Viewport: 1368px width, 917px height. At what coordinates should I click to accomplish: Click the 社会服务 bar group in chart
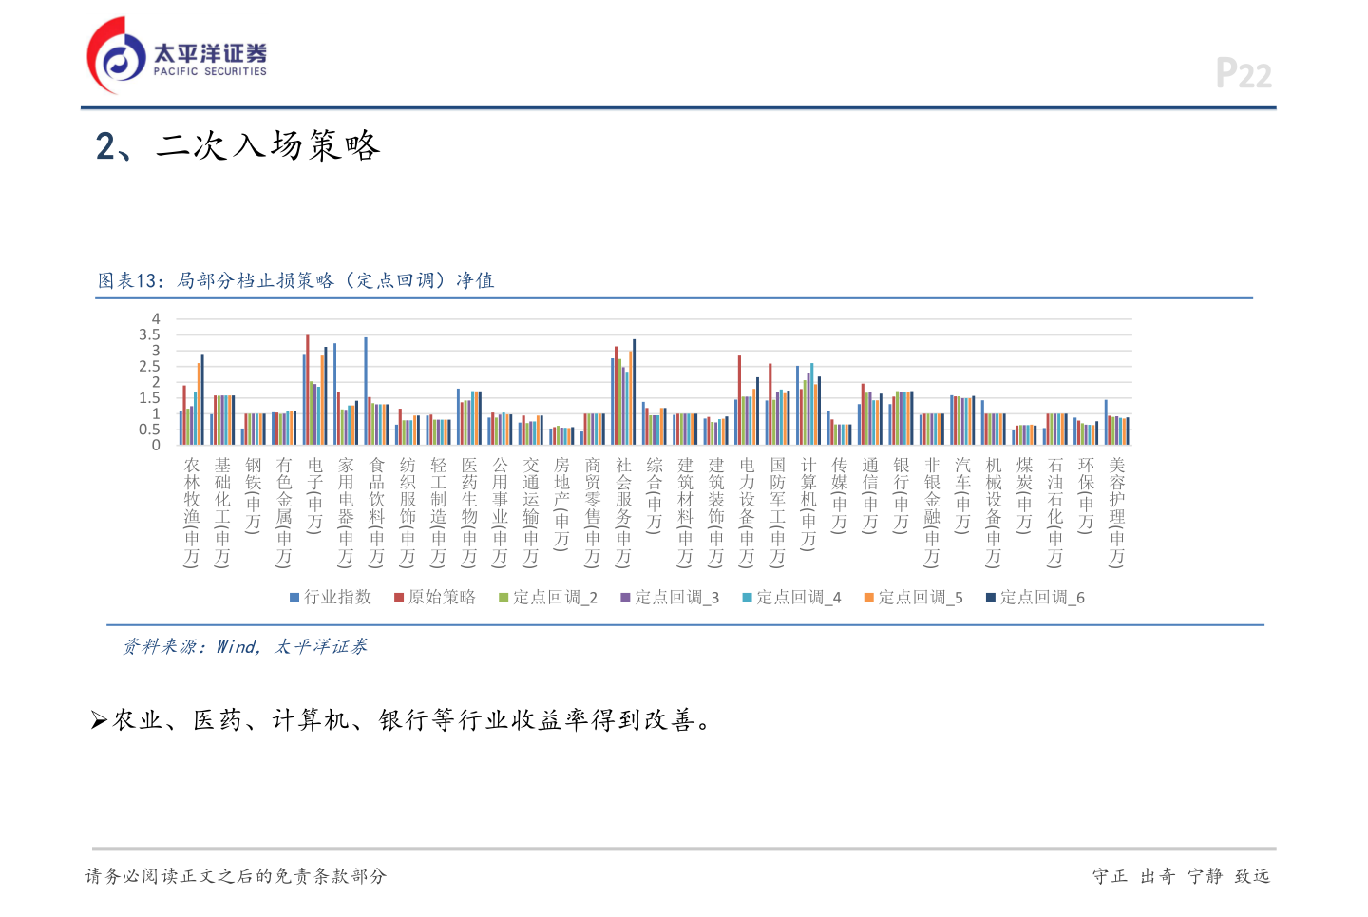(x=624, y=392)
